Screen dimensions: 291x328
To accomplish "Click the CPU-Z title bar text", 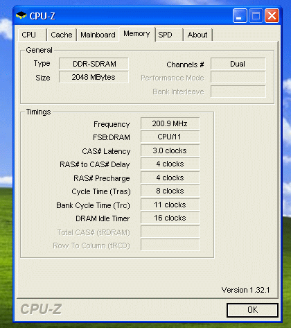I will point(42,16).
